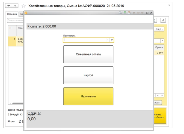Click the 0,00 change amount
The image size is (184, 134).
point(31,119)
